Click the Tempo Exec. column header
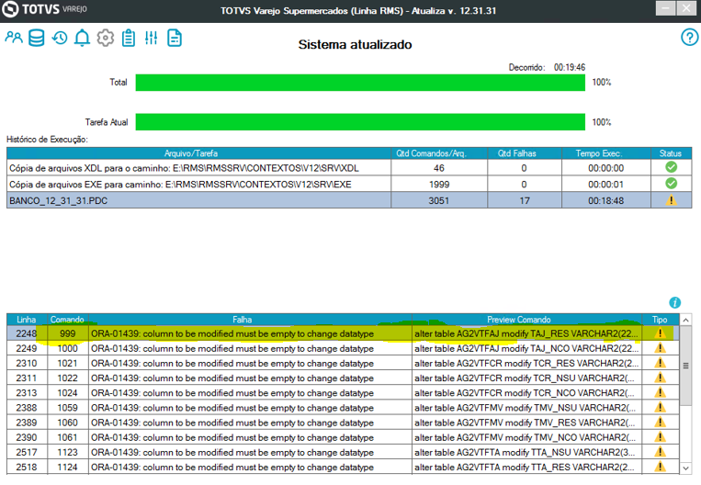The width and height of the screenshot is (701, 485). coord(605,153)
